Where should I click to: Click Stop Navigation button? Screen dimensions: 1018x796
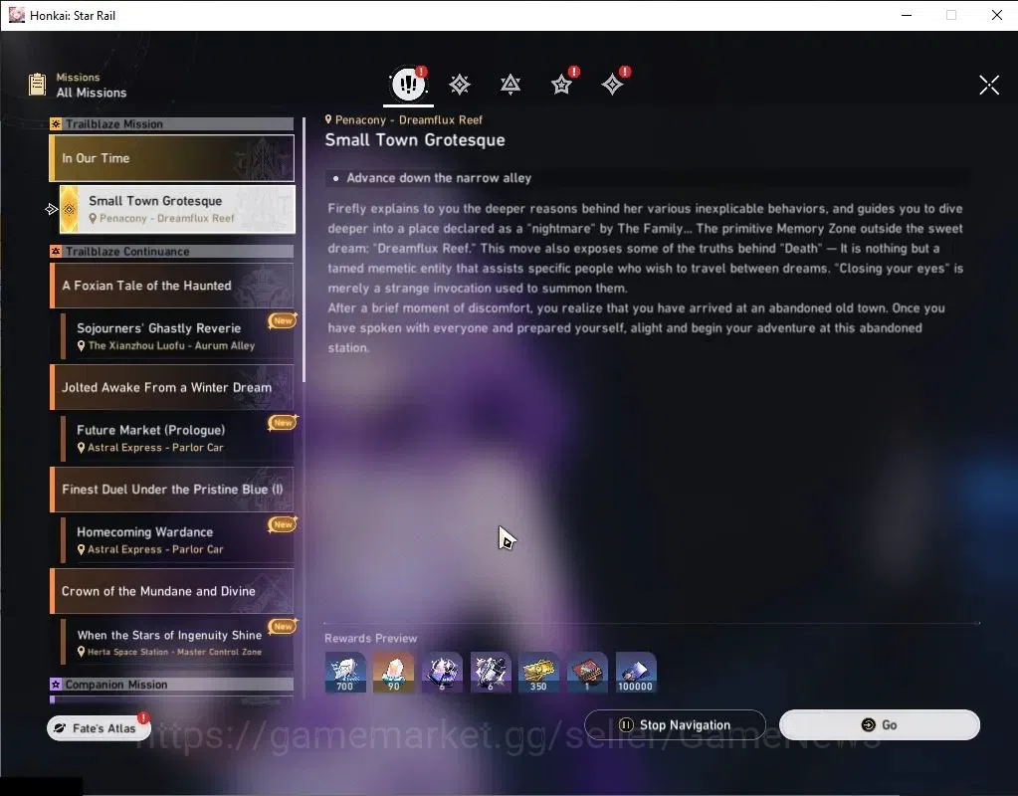[x=676, y=725]
